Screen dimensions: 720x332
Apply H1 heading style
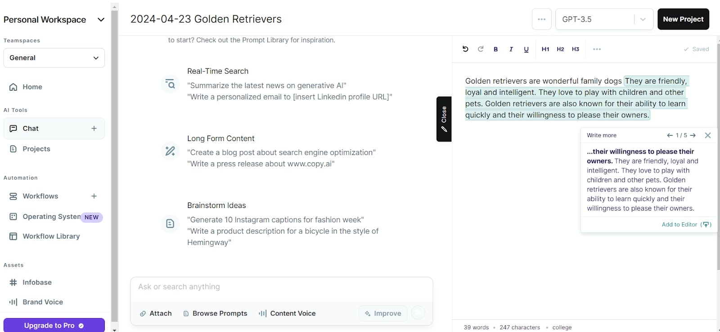[545, 49]
